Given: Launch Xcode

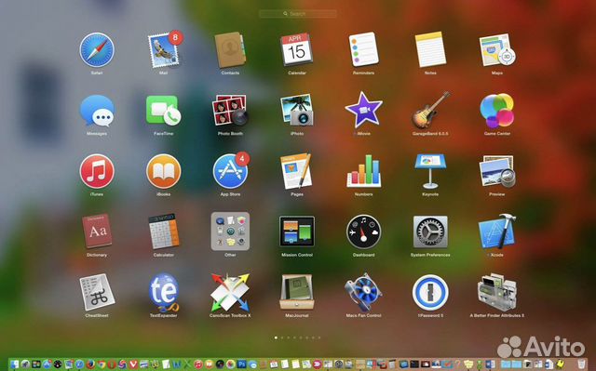Looking at the screenshot, I should (497, 232).
